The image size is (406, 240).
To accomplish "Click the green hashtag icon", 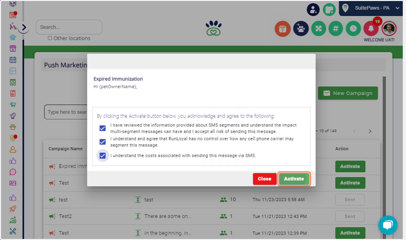I will coord(336,29).
